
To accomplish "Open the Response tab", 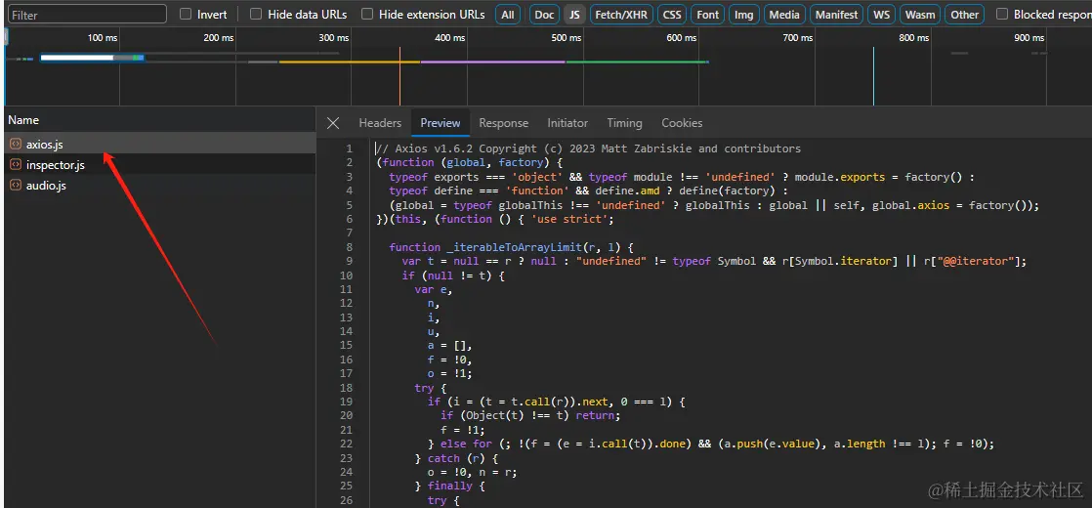I will [503, 123].
